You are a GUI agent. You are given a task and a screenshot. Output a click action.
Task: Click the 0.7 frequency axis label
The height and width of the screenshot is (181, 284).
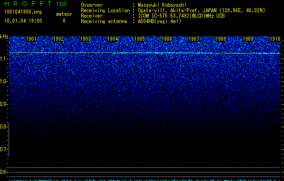pos(4,149)
